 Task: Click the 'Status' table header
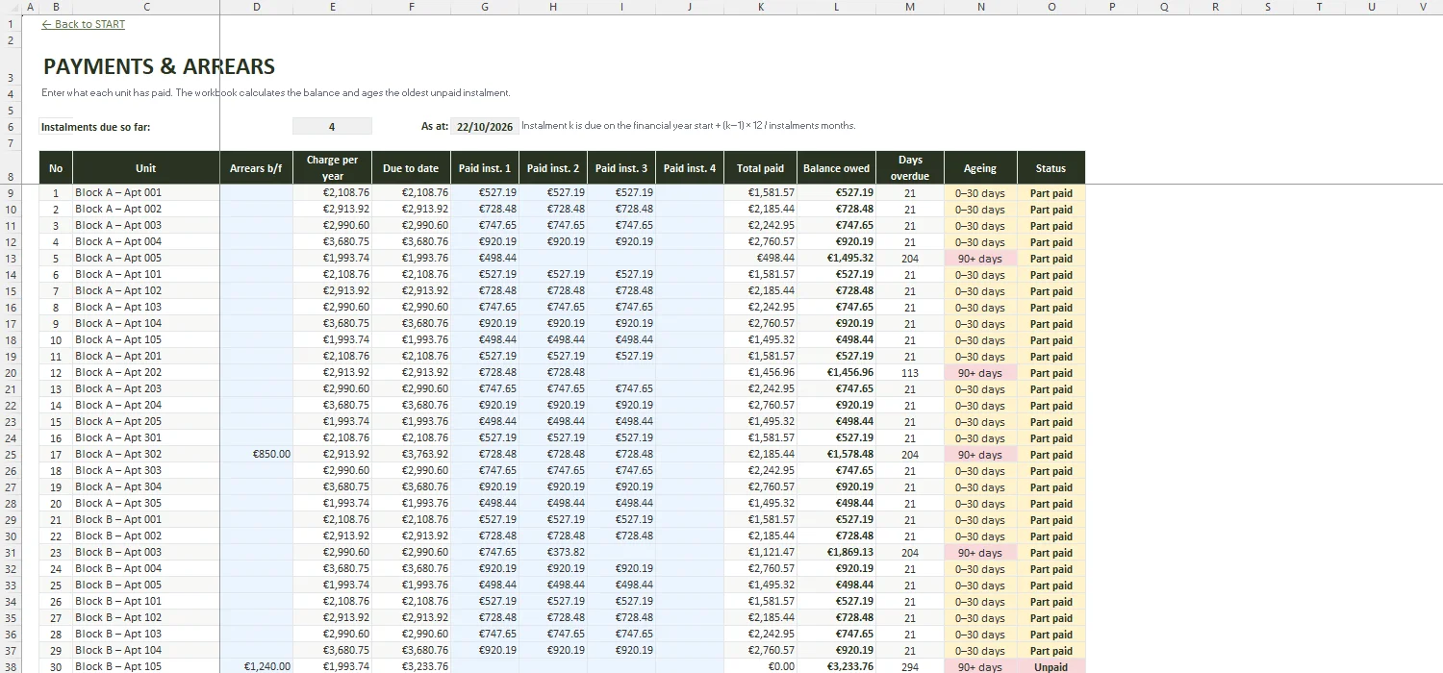(1051, 167)
